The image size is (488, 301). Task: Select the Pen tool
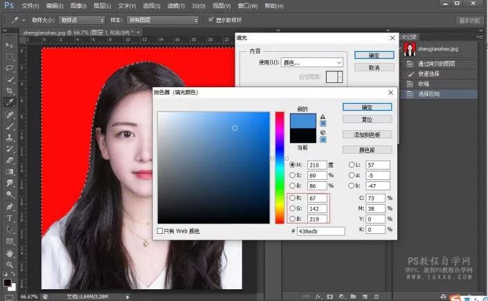point(10,206)
